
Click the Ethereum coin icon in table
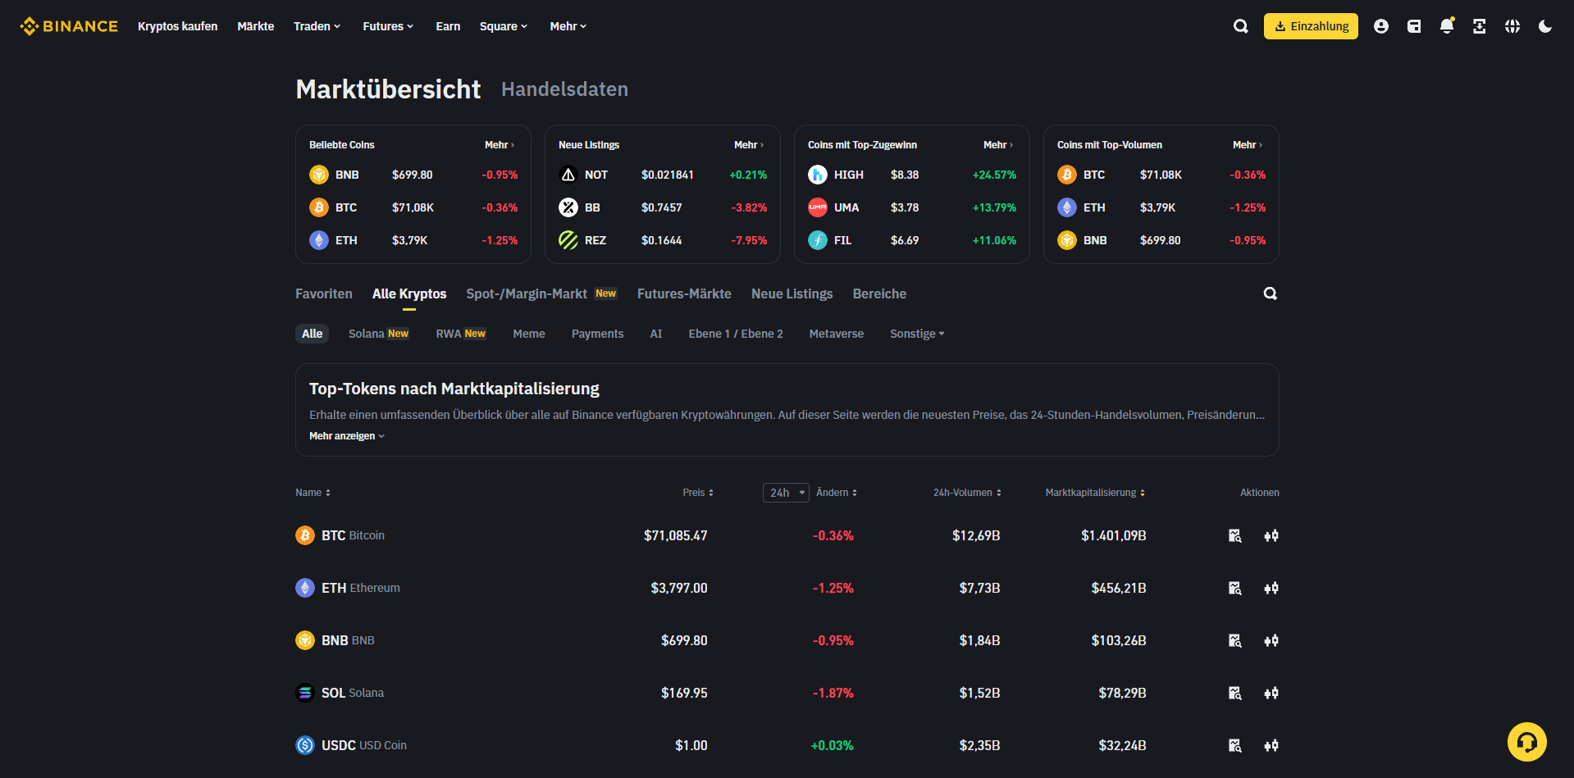(305, 588)
